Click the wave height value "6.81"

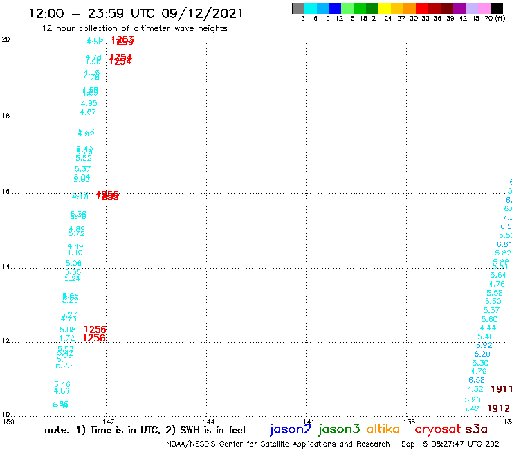click(504, 244)
